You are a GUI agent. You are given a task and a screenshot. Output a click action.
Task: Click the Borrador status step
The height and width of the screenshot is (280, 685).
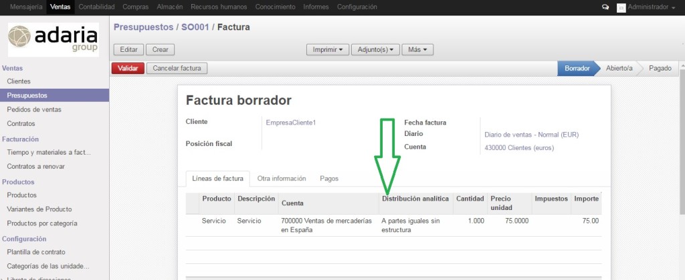pos(577,69)
